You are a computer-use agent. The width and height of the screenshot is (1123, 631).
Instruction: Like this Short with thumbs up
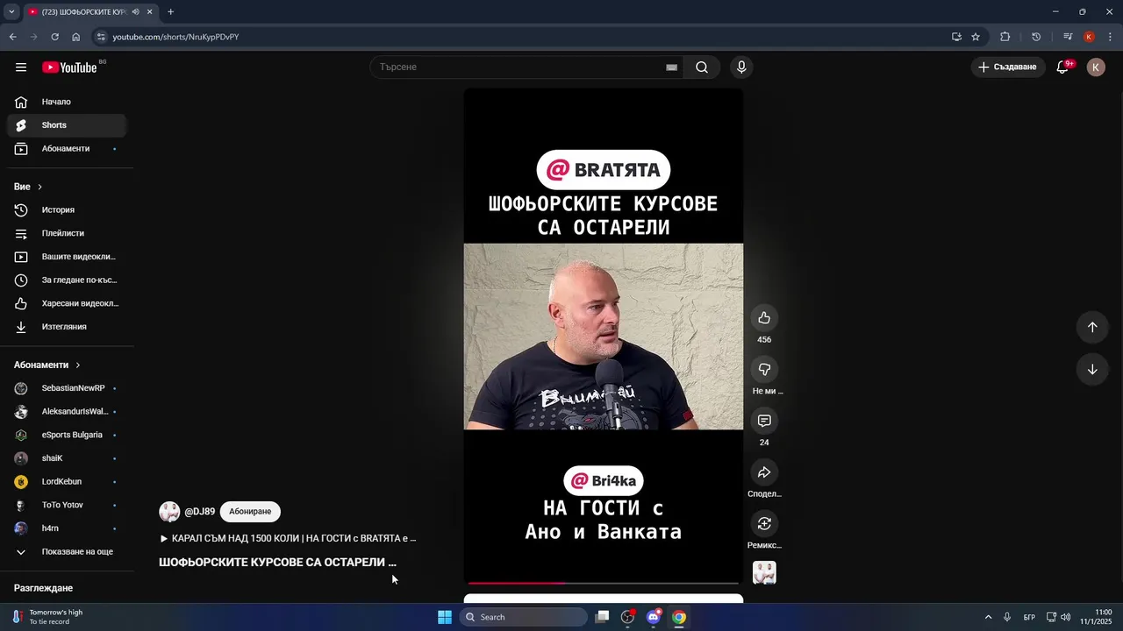(x=764, y=318)
